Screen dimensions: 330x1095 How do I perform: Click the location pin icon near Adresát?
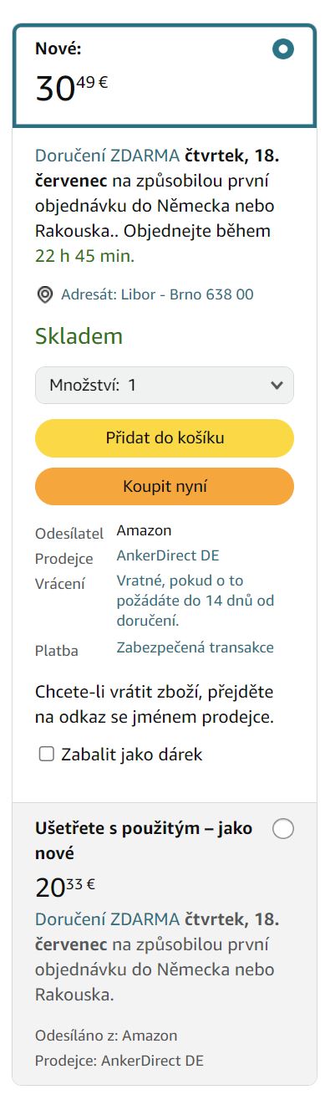(45, 294)
